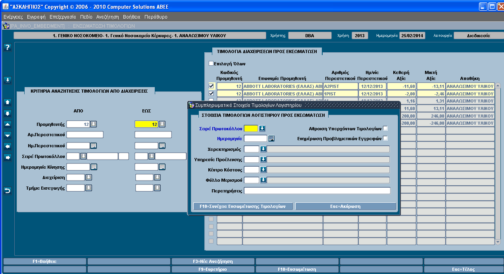The height and width of the screenshot is (274, 504).
Task: Click the Παρατηρήσεις input field
Action: [x=317, y=191]
